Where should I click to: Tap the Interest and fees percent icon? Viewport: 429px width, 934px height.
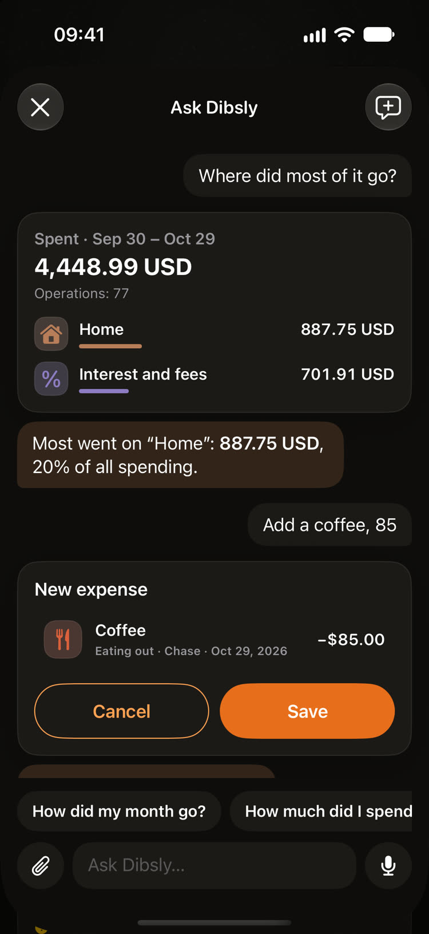pos(51,379)
